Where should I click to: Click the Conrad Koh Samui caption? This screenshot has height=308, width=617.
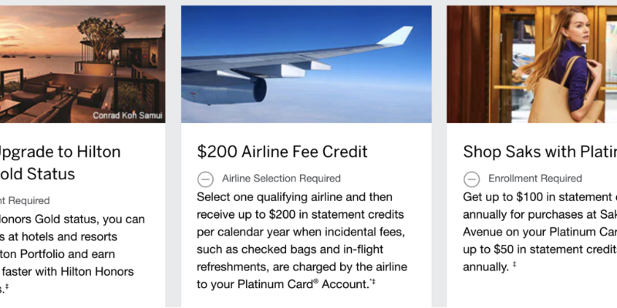[x=127, y=115]
